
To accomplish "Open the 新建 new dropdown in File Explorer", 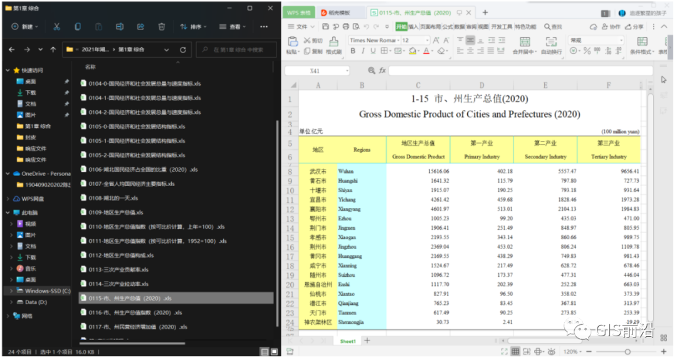I will 24,27.
